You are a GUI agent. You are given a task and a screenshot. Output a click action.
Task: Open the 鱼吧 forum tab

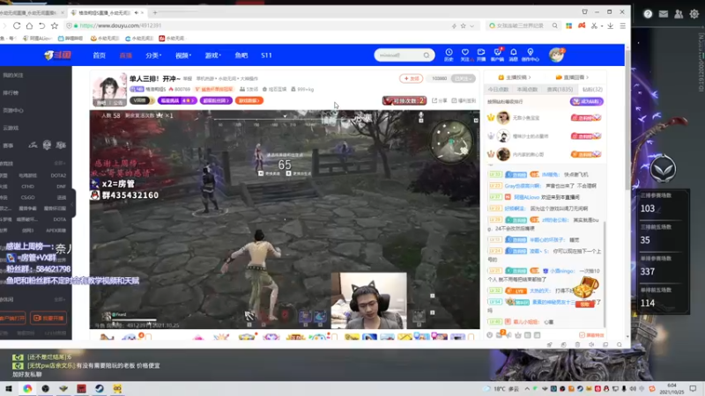point(241,55)
